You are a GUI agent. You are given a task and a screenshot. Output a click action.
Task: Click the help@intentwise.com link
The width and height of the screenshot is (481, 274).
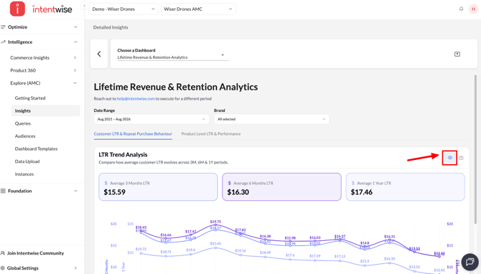click(x=136, y=99)
